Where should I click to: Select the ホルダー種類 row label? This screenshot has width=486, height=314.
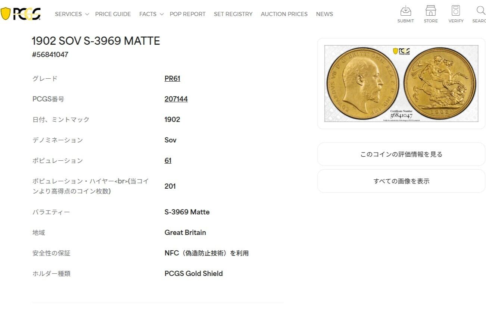(x=52, y=273)
